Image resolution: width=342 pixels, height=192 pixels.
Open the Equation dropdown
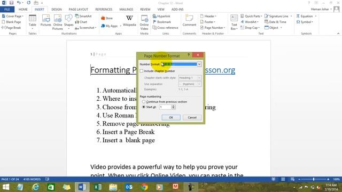[306, 16]
